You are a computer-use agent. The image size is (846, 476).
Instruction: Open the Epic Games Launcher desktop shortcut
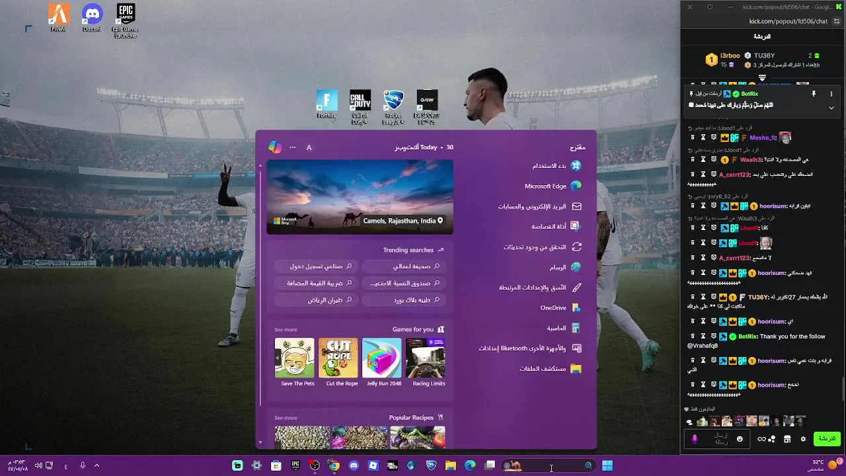tap(126, 21)
